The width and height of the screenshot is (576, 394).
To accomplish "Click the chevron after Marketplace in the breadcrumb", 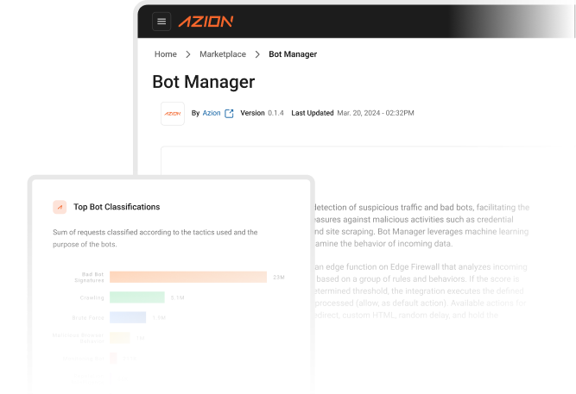I will [257, 54].
